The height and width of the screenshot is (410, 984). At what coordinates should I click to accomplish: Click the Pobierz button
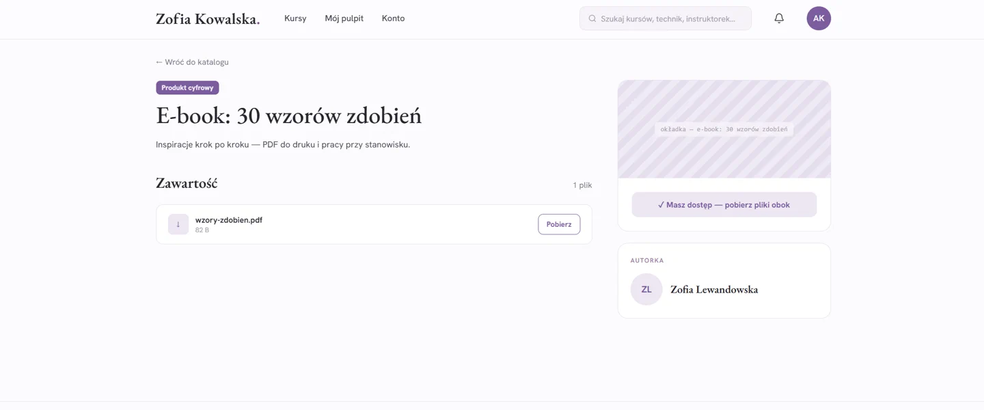tap(559, 224)
